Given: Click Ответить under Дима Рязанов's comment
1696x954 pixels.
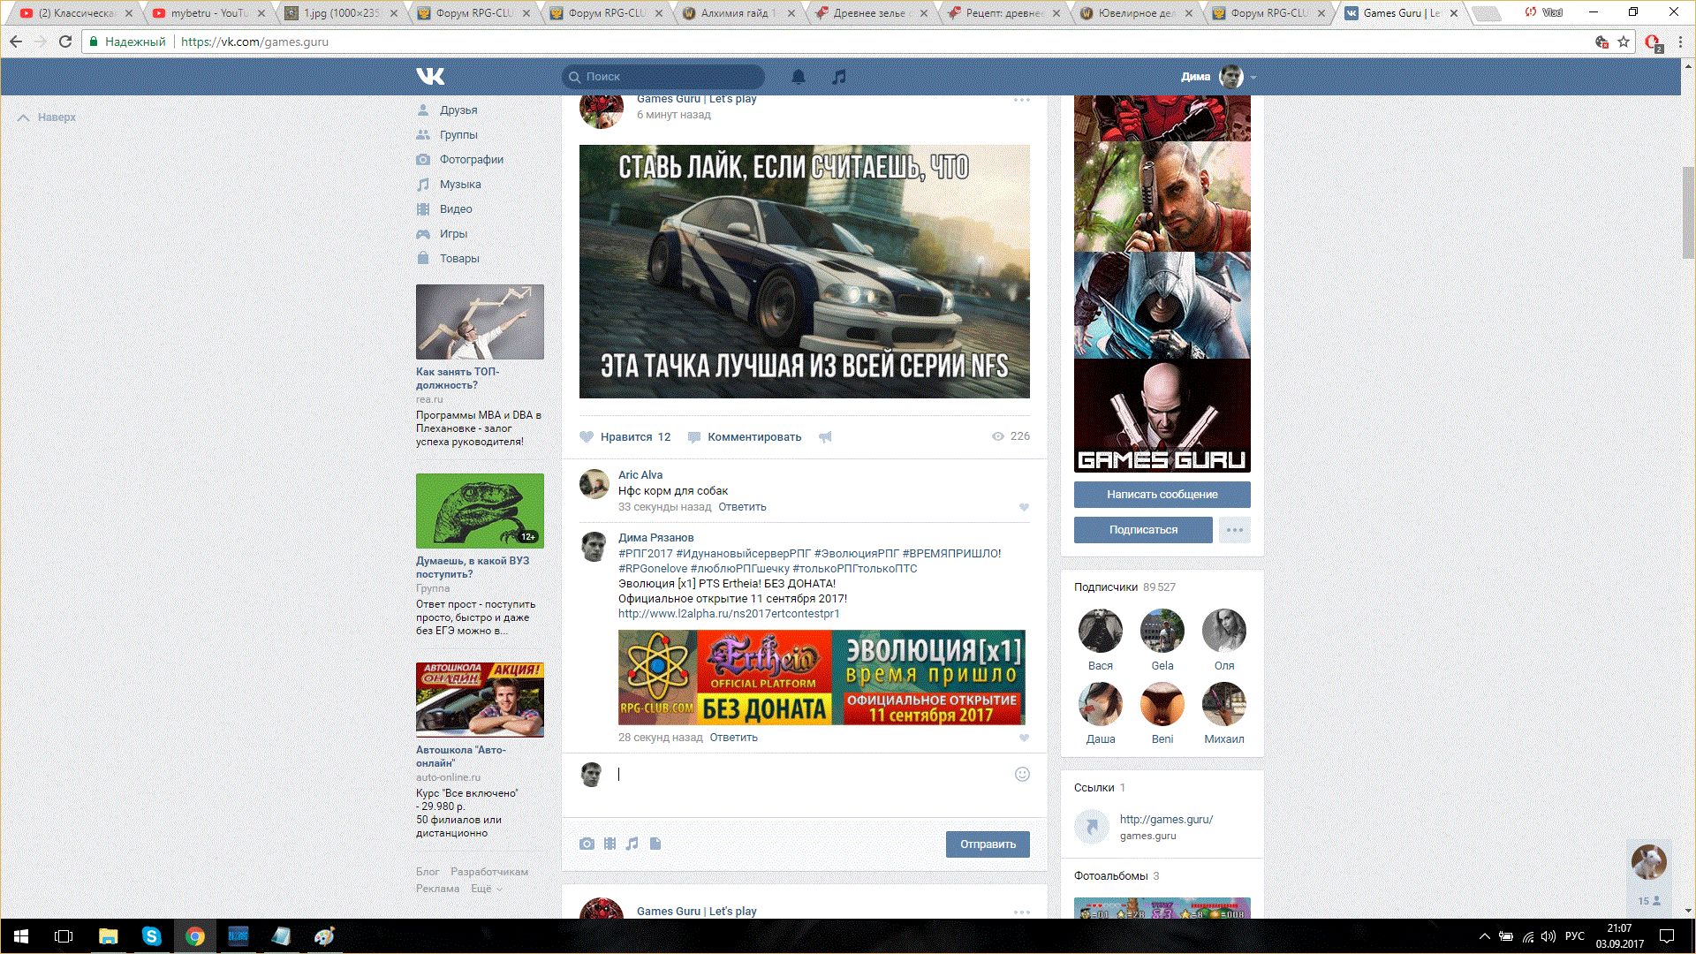Looking at the screenshot, I should click(733, 738).
